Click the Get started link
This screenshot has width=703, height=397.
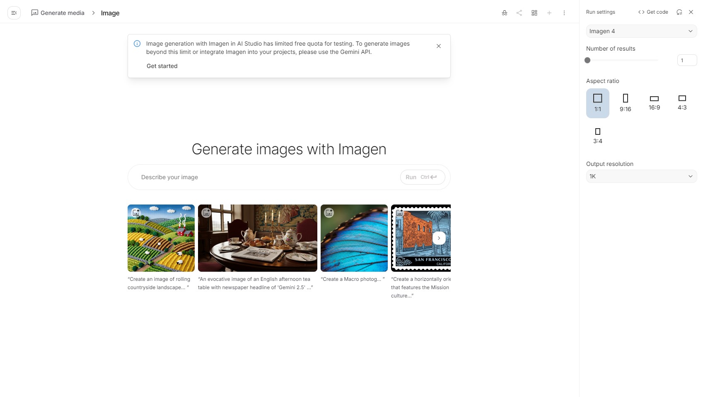pyautogui.click(x=162, y=66)
